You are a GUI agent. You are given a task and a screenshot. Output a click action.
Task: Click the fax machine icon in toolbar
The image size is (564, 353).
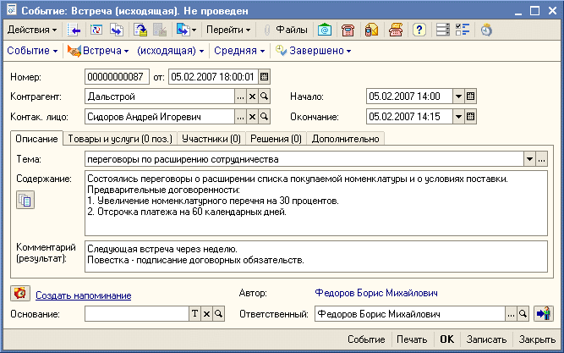pos(395,30)
